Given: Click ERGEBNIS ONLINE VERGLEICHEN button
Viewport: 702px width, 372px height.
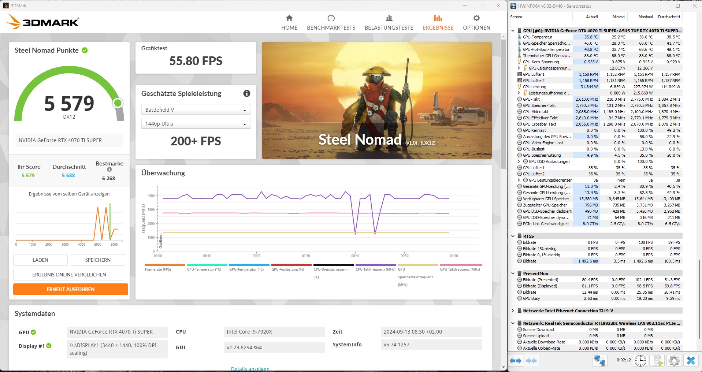Looking at the screenshot, I should tap(69, 275).
